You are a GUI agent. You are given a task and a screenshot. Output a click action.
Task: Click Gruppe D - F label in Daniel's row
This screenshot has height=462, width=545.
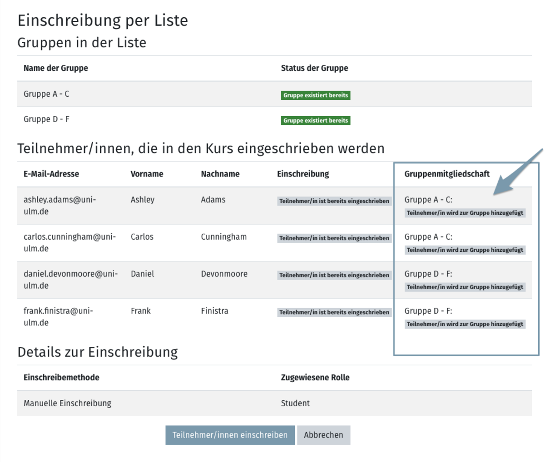428,274
